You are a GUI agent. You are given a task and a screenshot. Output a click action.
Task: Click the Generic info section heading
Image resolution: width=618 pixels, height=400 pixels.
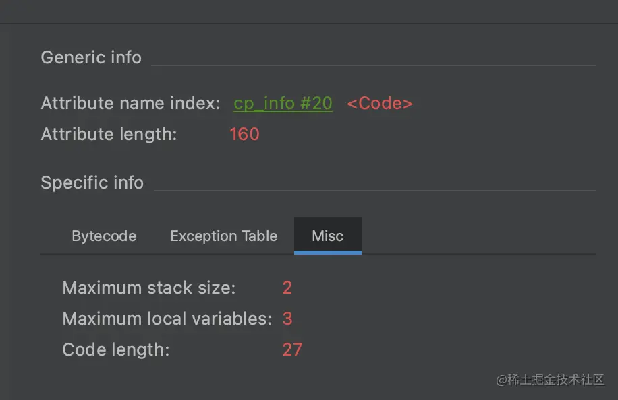coord(91,57)
